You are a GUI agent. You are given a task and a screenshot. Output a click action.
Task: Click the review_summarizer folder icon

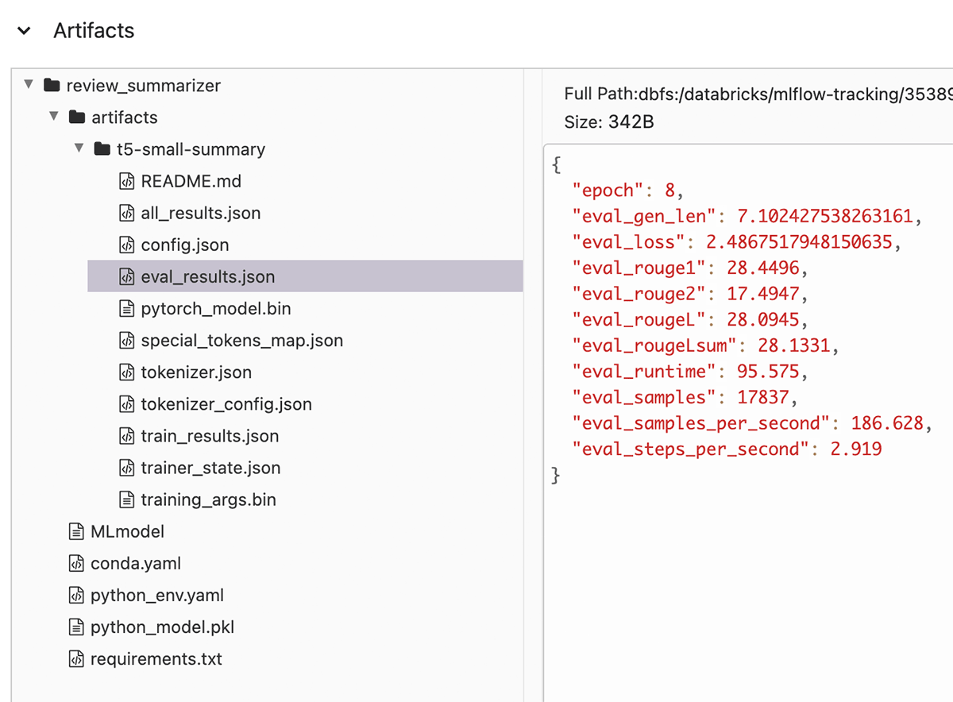pos(52,86)
